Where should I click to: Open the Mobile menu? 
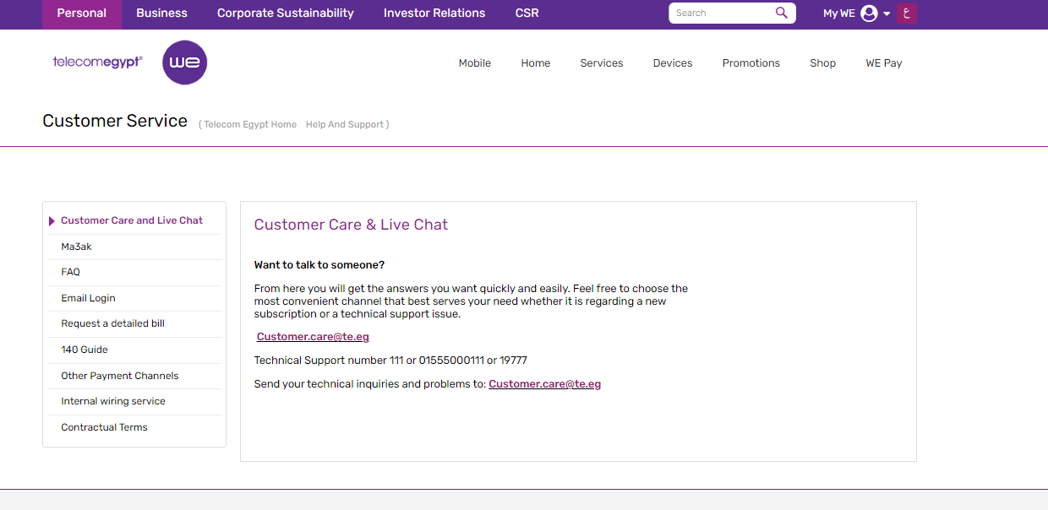475,63
